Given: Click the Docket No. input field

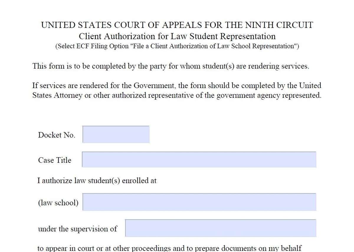Looking at the screenshot, I should point(116,135).
